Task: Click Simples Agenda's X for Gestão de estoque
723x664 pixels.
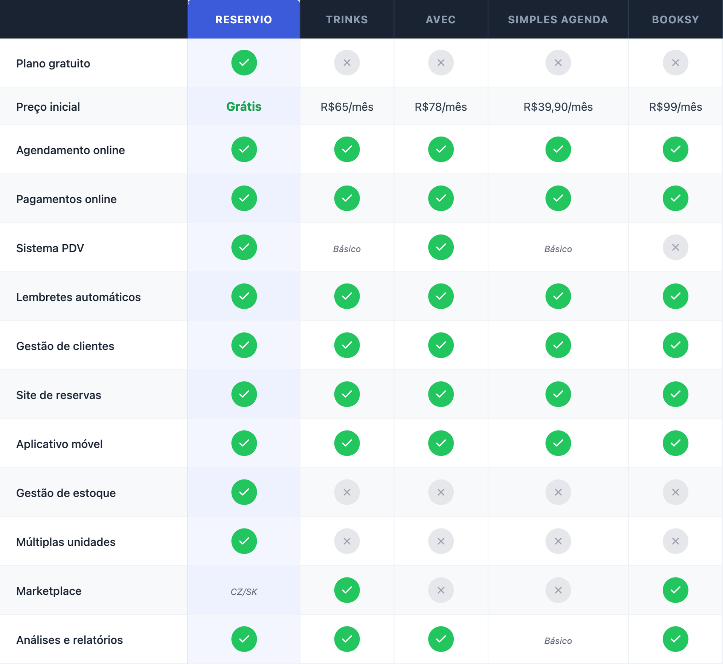Action: click(x=558, y=492)
